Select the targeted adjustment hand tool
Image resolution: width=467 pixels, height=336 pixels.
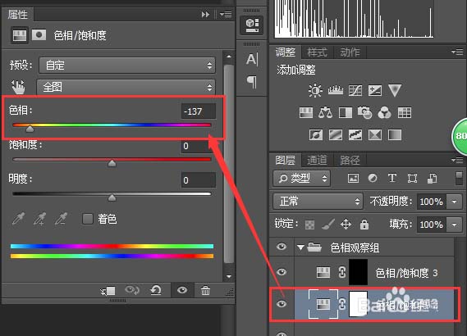[x=18, y=87]
